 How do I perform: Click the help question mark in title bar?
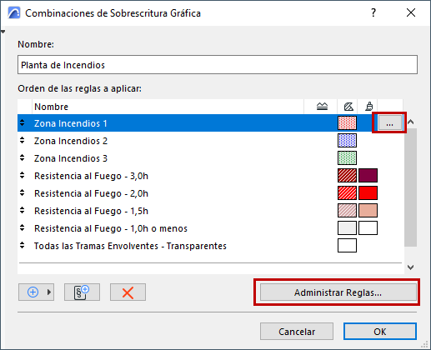coord(373,12)
